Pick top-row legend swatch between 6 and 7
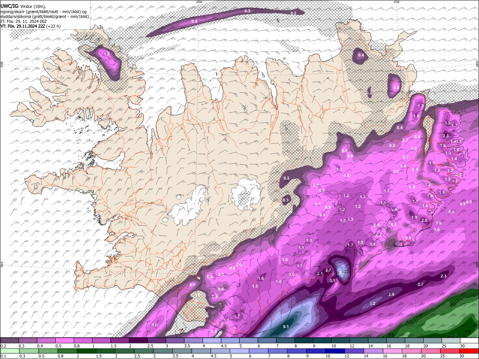This screenshot has height=359, width=479. coord(267,341)
